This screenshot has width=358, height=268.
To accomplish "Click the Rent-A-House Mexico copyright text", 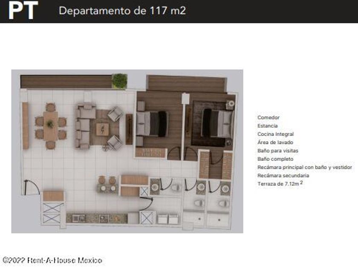I will [52, 260].
